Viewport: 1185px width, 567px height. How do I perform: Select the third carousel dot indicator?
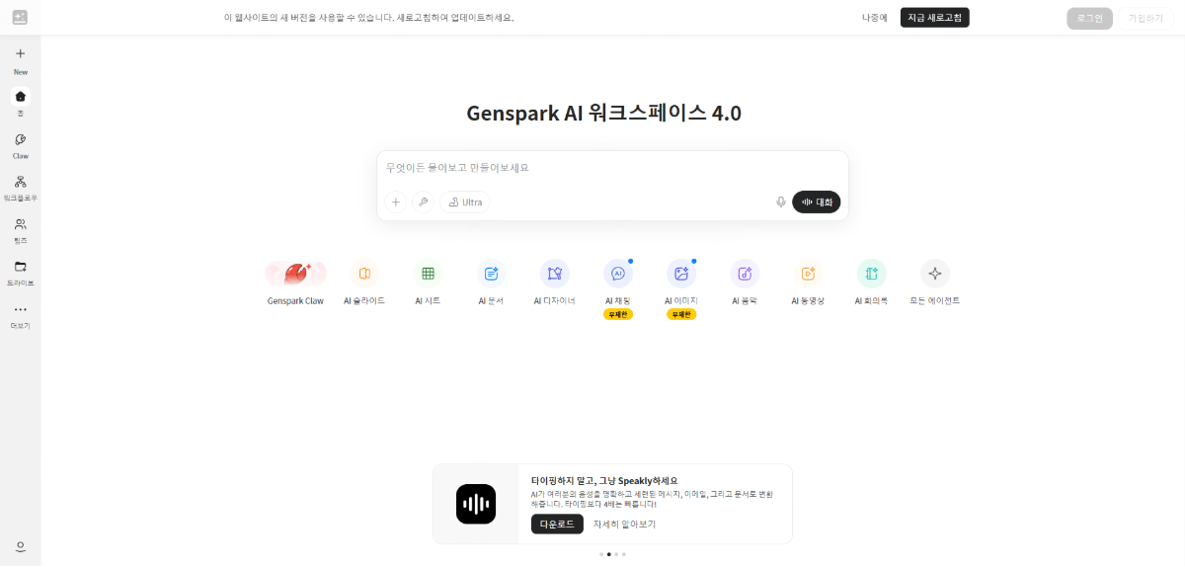coord(616,554)
